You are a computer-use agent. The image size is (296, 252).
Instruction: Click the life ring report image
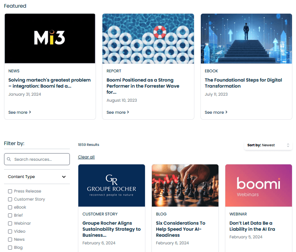click(x=148, y=39)
